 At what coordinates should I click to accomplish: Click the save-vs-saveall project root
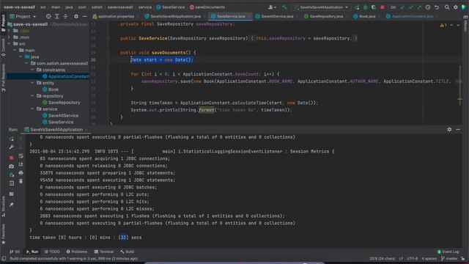30,24
